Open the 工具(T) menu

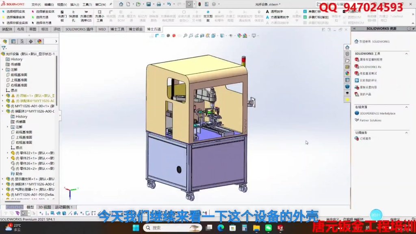(87, 4)
